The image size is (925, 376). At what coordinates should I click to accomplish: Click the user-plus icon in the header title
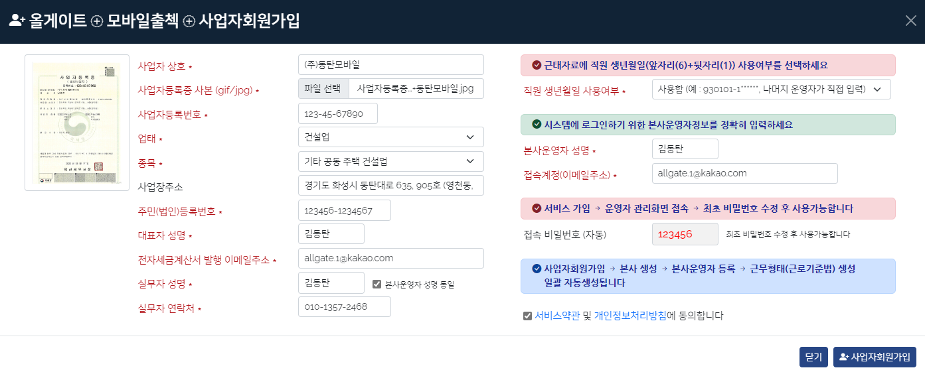click(17, 21)
